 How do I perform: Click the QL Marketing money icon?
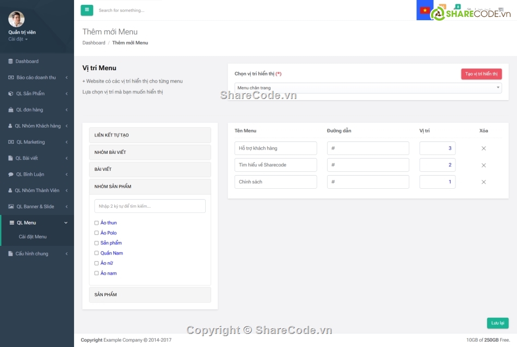[11, 142]
